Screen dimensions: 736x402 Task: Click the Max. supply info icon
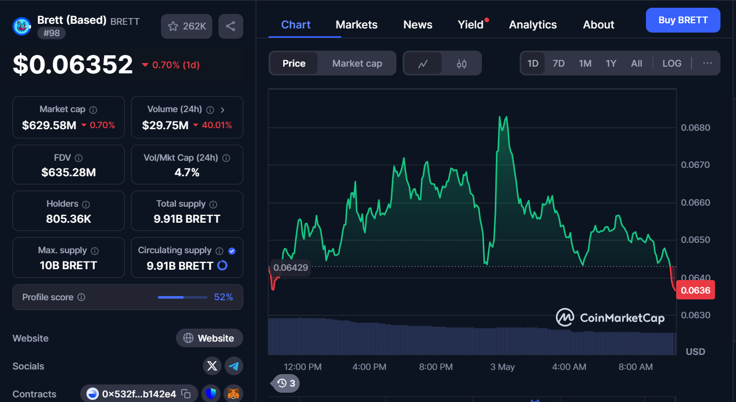click(x=95, y=251)
